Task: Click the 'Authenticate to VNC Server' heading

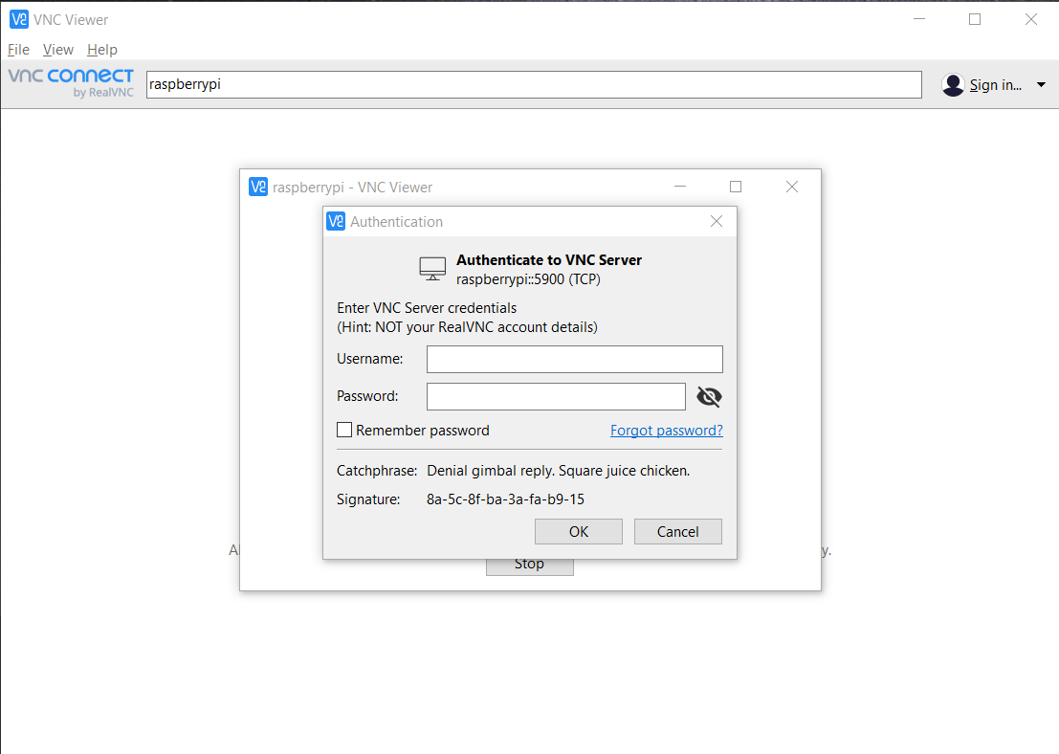Action: (549, 260)
